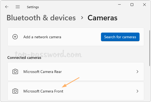This screenshot has width=151, height=102.
Task: Go back using the arrow icon
Action: click(7, 7)
